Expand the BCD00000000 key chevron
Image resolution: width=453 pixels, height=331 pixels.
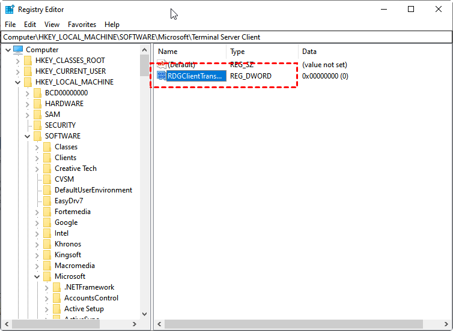point(28,93)
